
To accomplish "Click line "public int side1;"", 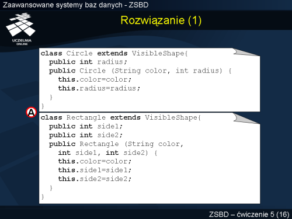I will click(x=86, y=127).
